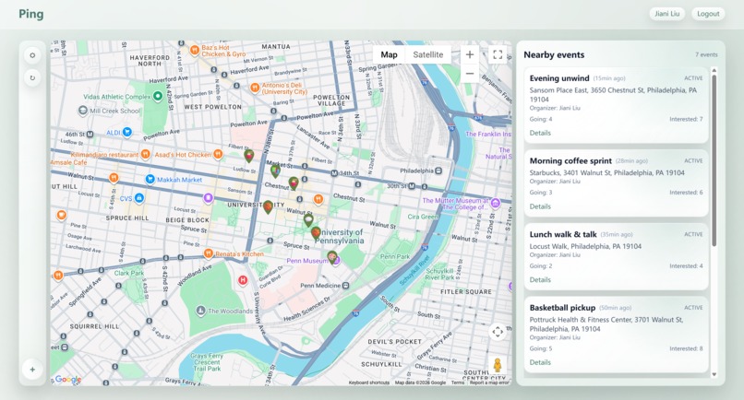Click the Jiani Liu profile button
This screenshot has width=744, height=400.
(x=667, y=14)
